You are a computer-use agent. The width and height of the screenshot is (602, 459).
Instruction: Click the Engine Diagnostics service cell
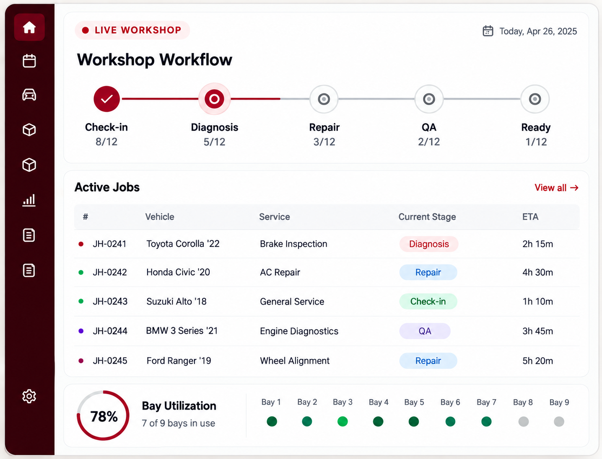(x=299, y=331)
